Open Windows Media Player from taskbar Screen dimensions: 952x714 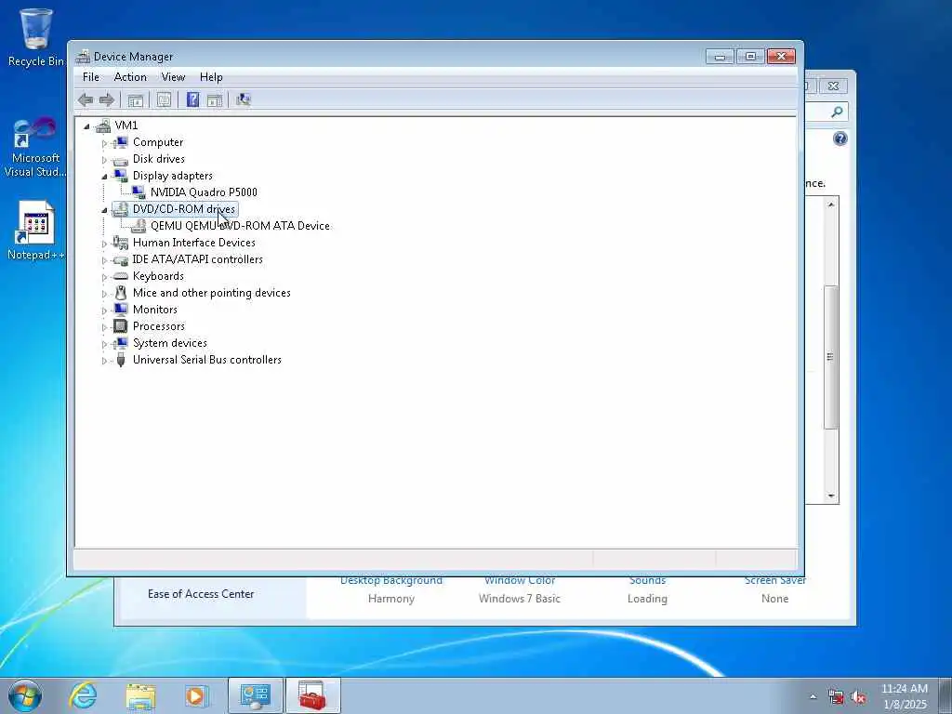(x=197, y=695)
